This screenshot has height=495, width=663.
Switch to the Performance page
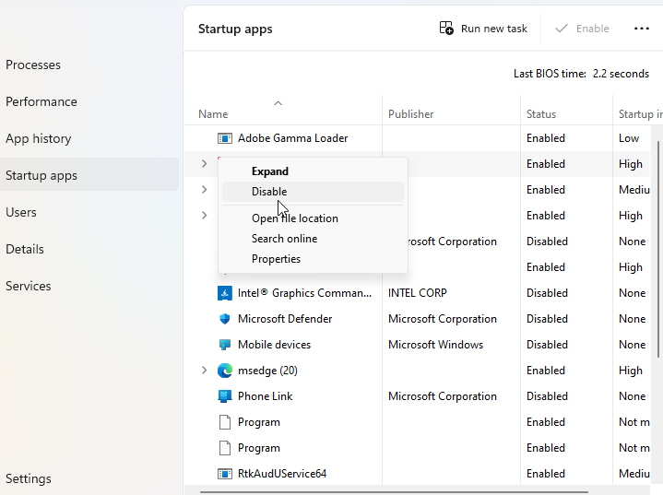41,101
